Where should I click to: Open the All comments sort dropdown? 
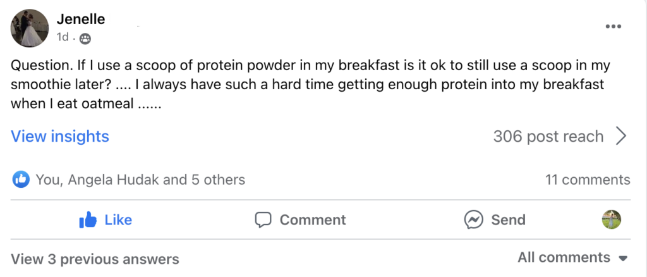click(x=572, y=257)
